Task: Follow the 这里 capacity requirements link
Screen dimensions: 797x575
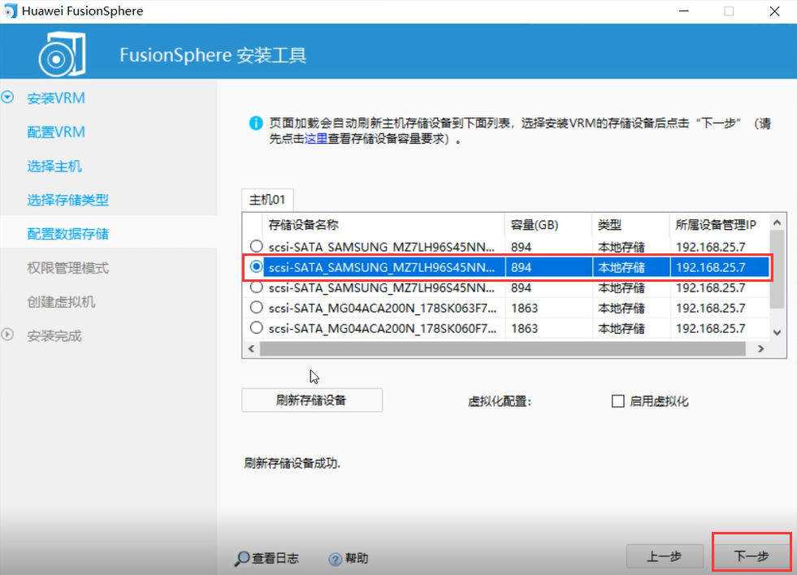Action: (316, 139)
